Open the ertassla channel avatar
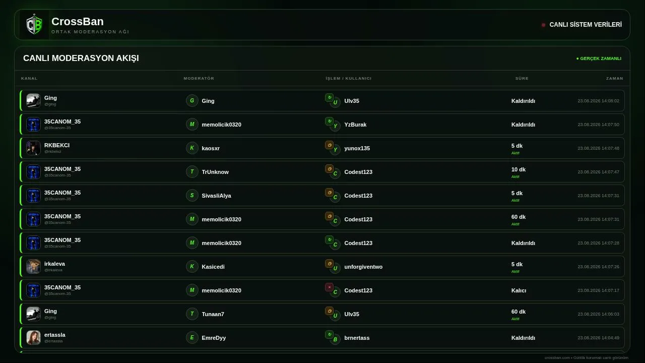 coord(33,337)
